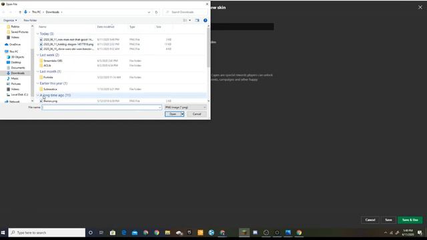Screen dimensions: 427x240
Task: Collapse the Earlier this year group
Action: tap(37, 83)
